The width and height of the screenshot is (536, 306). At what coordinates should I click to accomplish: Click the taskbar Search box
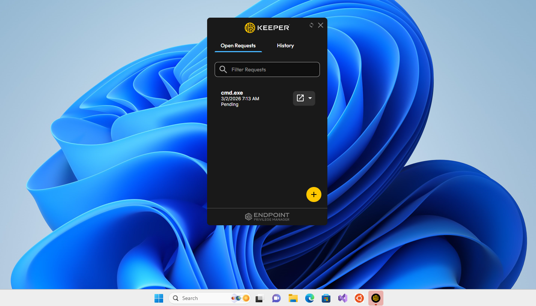click(x=210, y=298)
